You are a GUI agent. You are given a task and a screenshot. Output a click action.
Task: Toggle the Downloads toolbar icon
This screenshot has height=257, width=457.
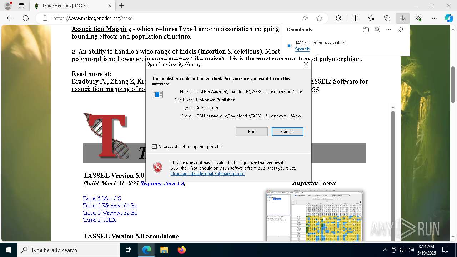point(403,18)
